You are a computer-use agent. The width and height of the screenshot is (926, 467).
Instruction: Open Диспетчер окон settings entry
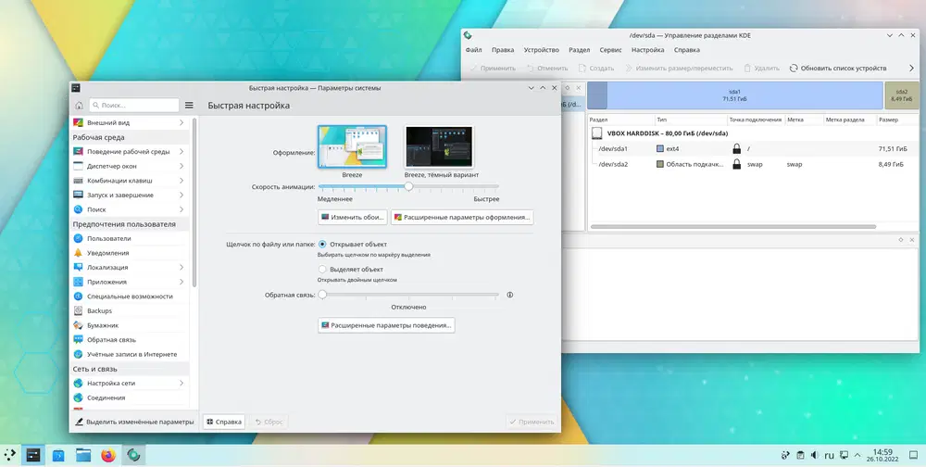coord(129,166)
